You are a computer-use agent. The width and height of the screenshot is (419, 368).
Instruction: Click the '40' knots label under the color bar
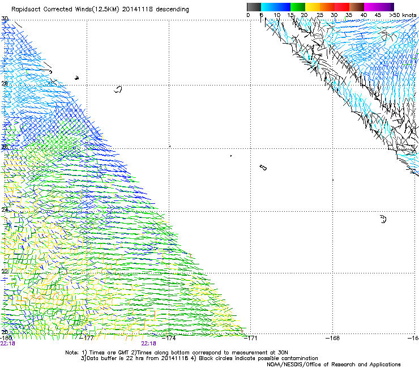364,15
